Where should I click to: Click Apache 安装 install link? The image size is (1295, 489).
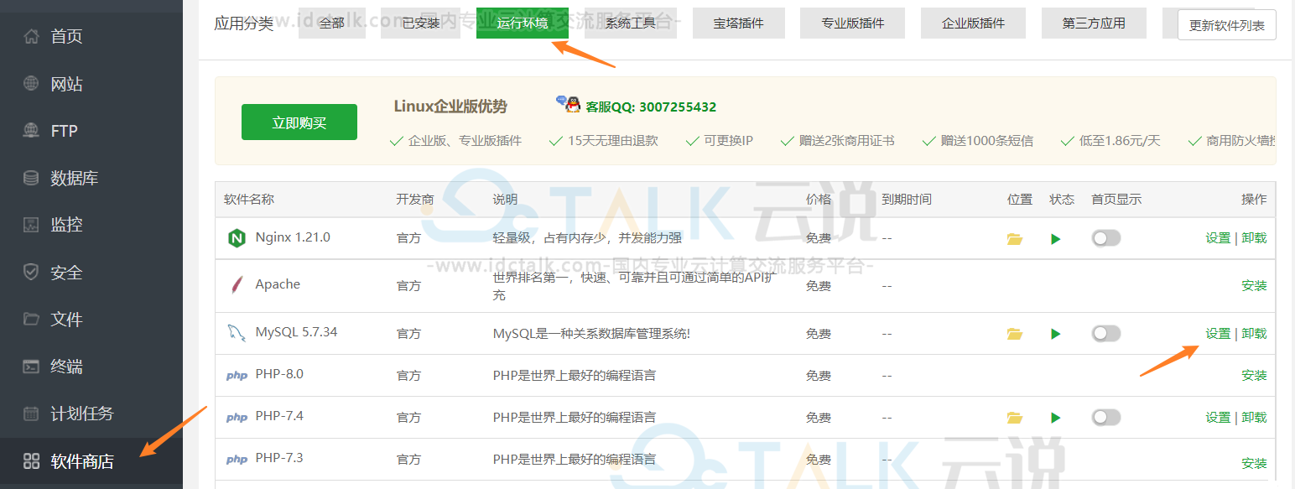[x=1255, y=286]
